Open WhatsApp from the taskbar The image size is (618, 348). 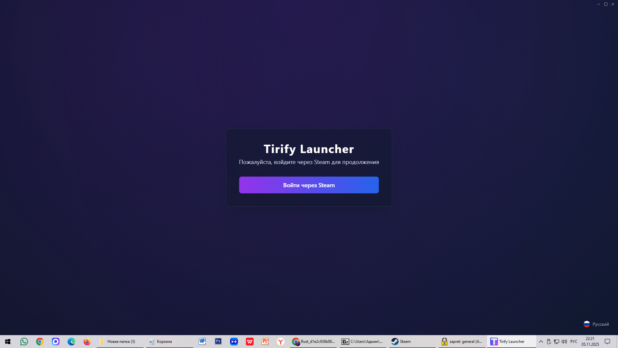point(24,342)
